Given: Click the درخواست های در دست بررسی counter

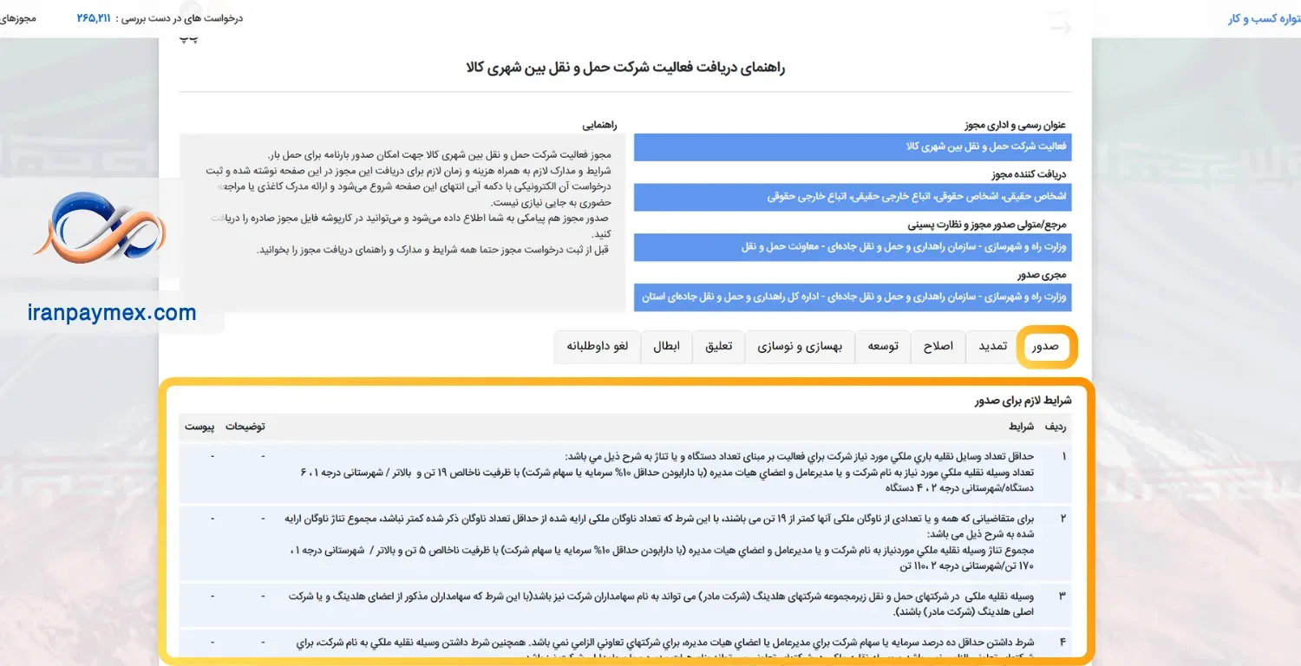Looking at the screenshot, I should (159, 17).
